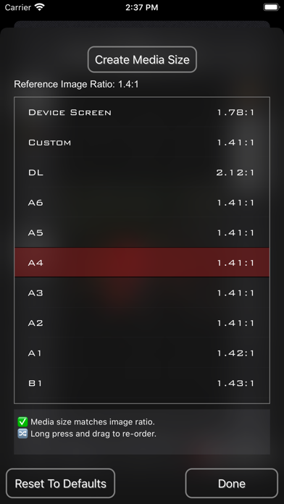The height and width of the screenshot is (504, 284).
Task: Select B1 media size
Action: pyautogui.click(x=142, y=383)
